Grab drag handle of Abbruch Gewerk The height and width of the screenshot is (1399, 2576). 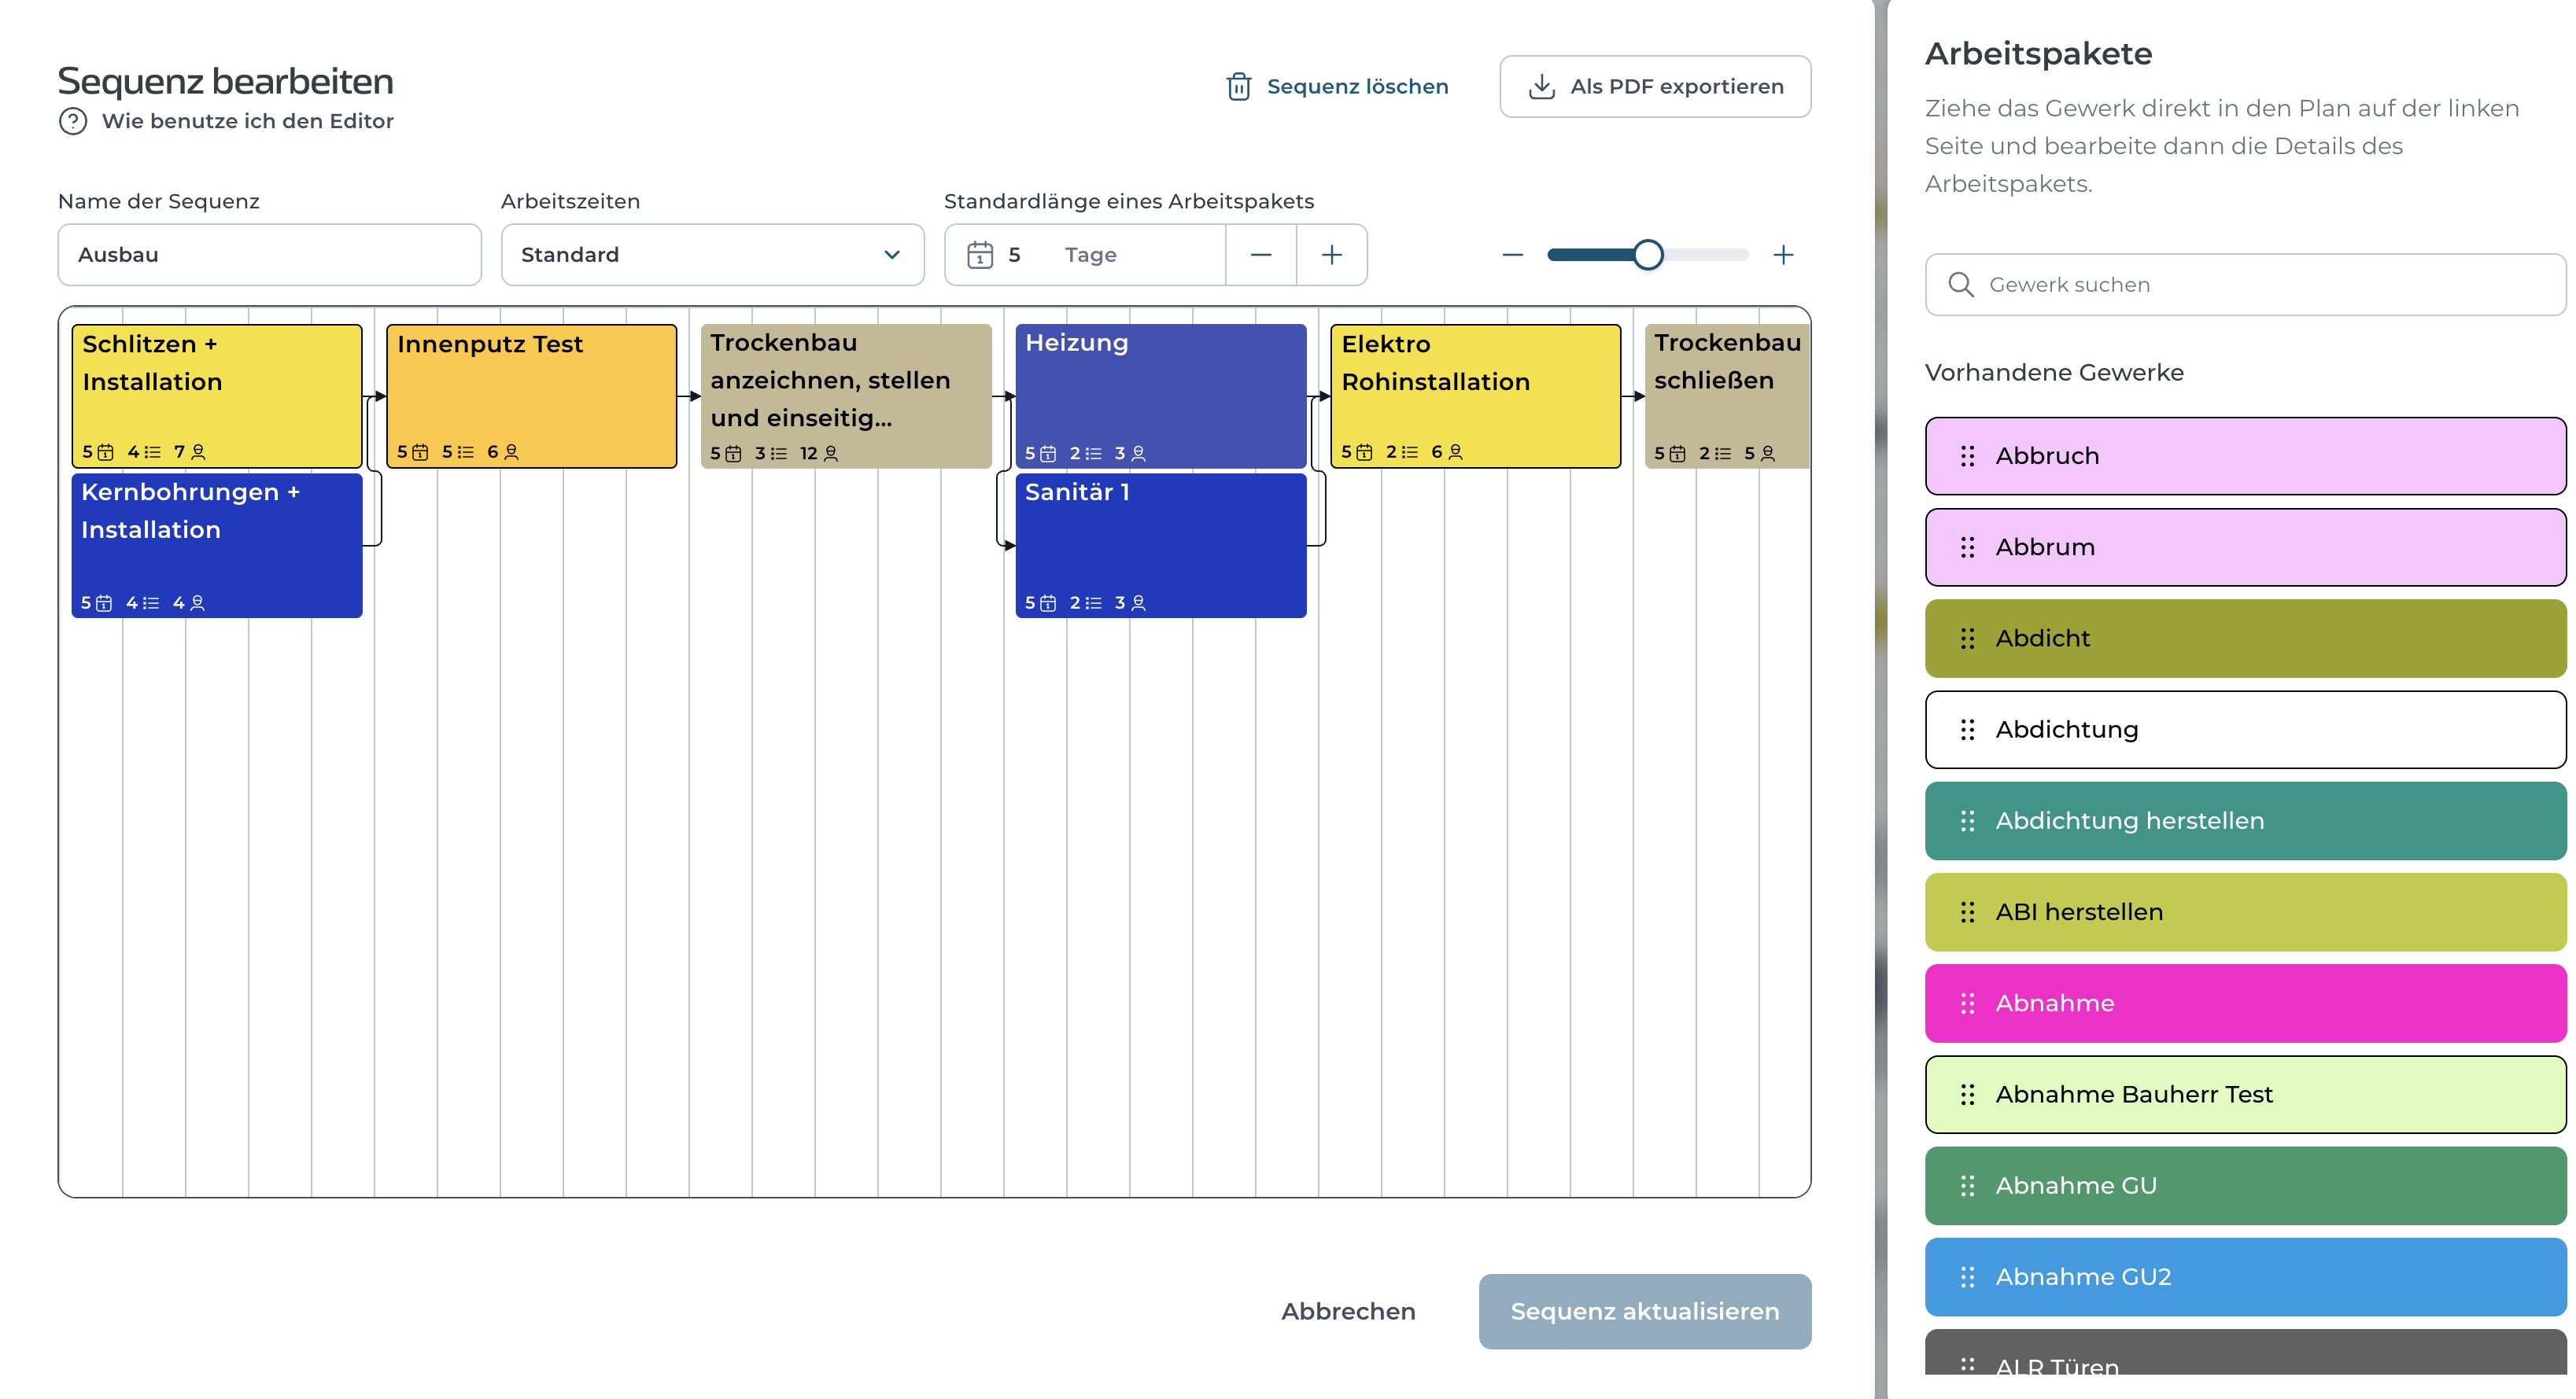(1967, 455)
